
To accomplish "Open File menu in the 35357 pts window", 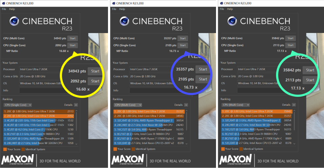I will [x=114, y=9].
